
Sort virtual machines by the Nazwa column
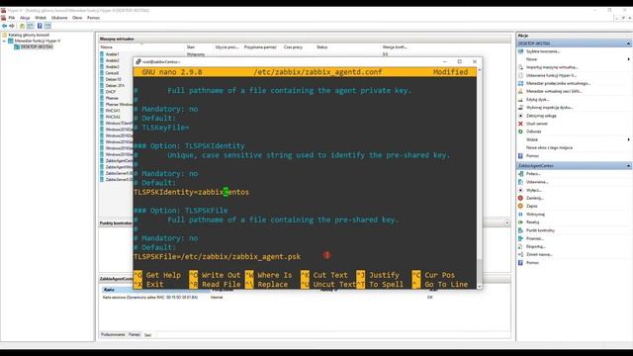pos(106,47)
